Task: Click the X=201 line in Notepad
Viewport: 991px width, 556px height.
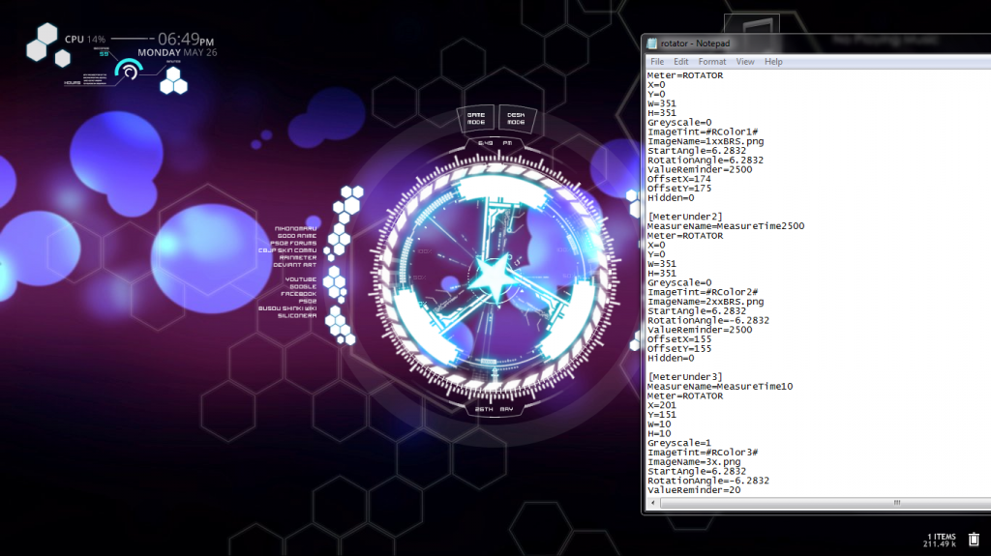Action: 662,405
